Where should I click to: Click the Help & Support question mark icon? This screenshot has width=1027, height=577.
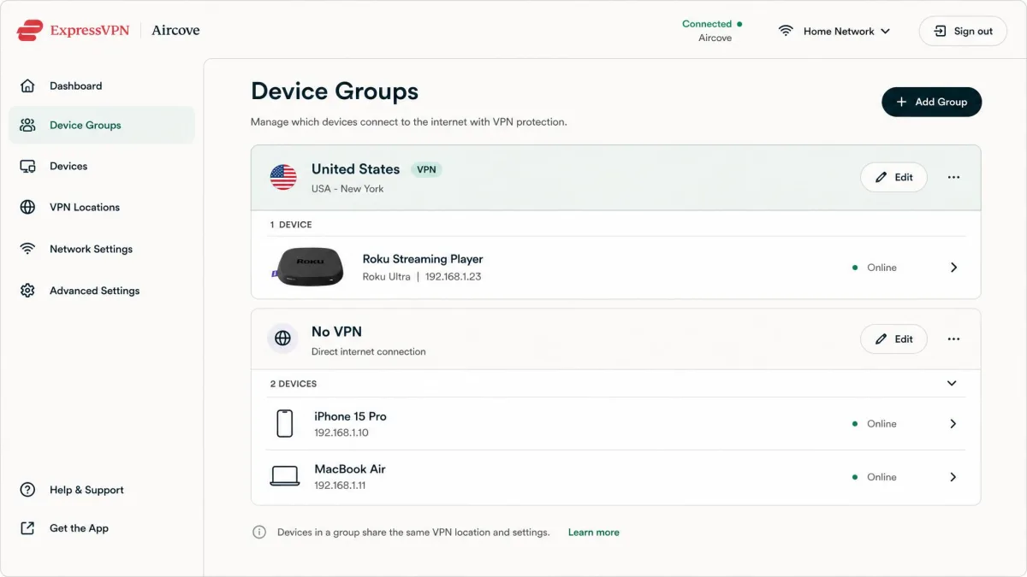tap(27, 490)
